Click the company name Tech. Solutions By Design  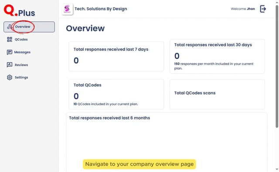101,9
